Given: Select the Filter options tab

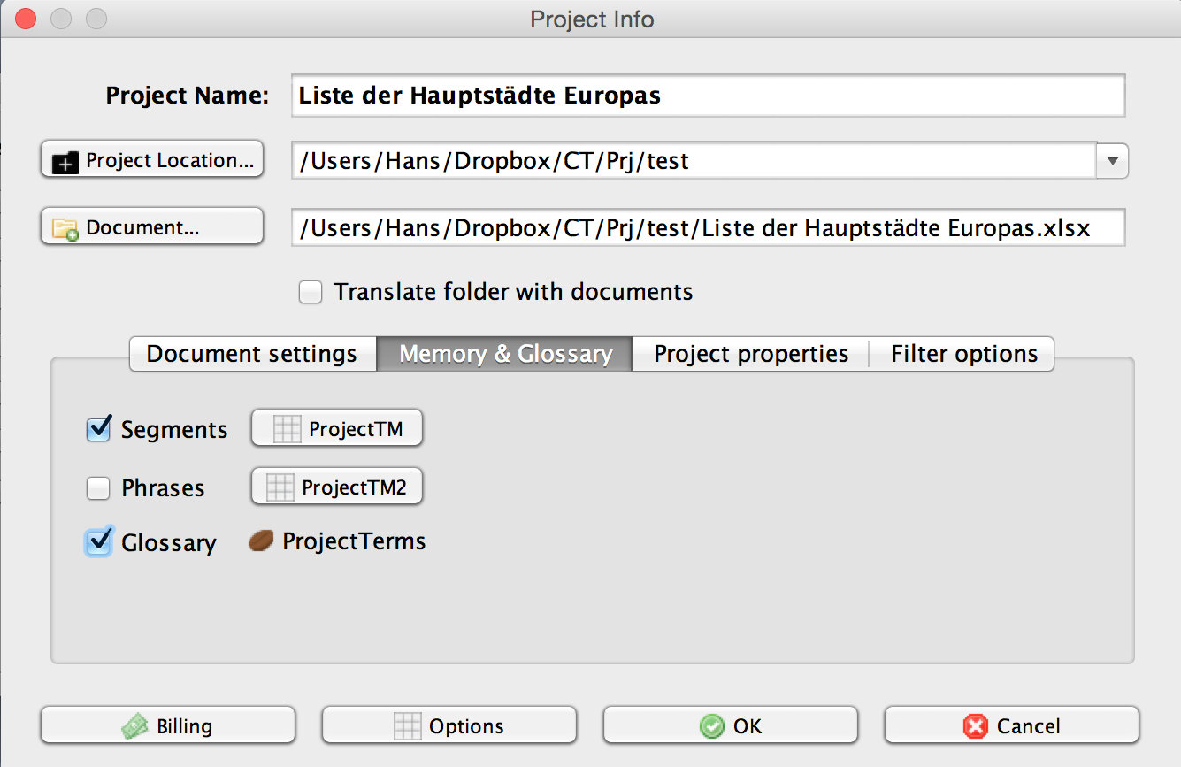Looking at the screenshot, I should (x=963, y=354).
